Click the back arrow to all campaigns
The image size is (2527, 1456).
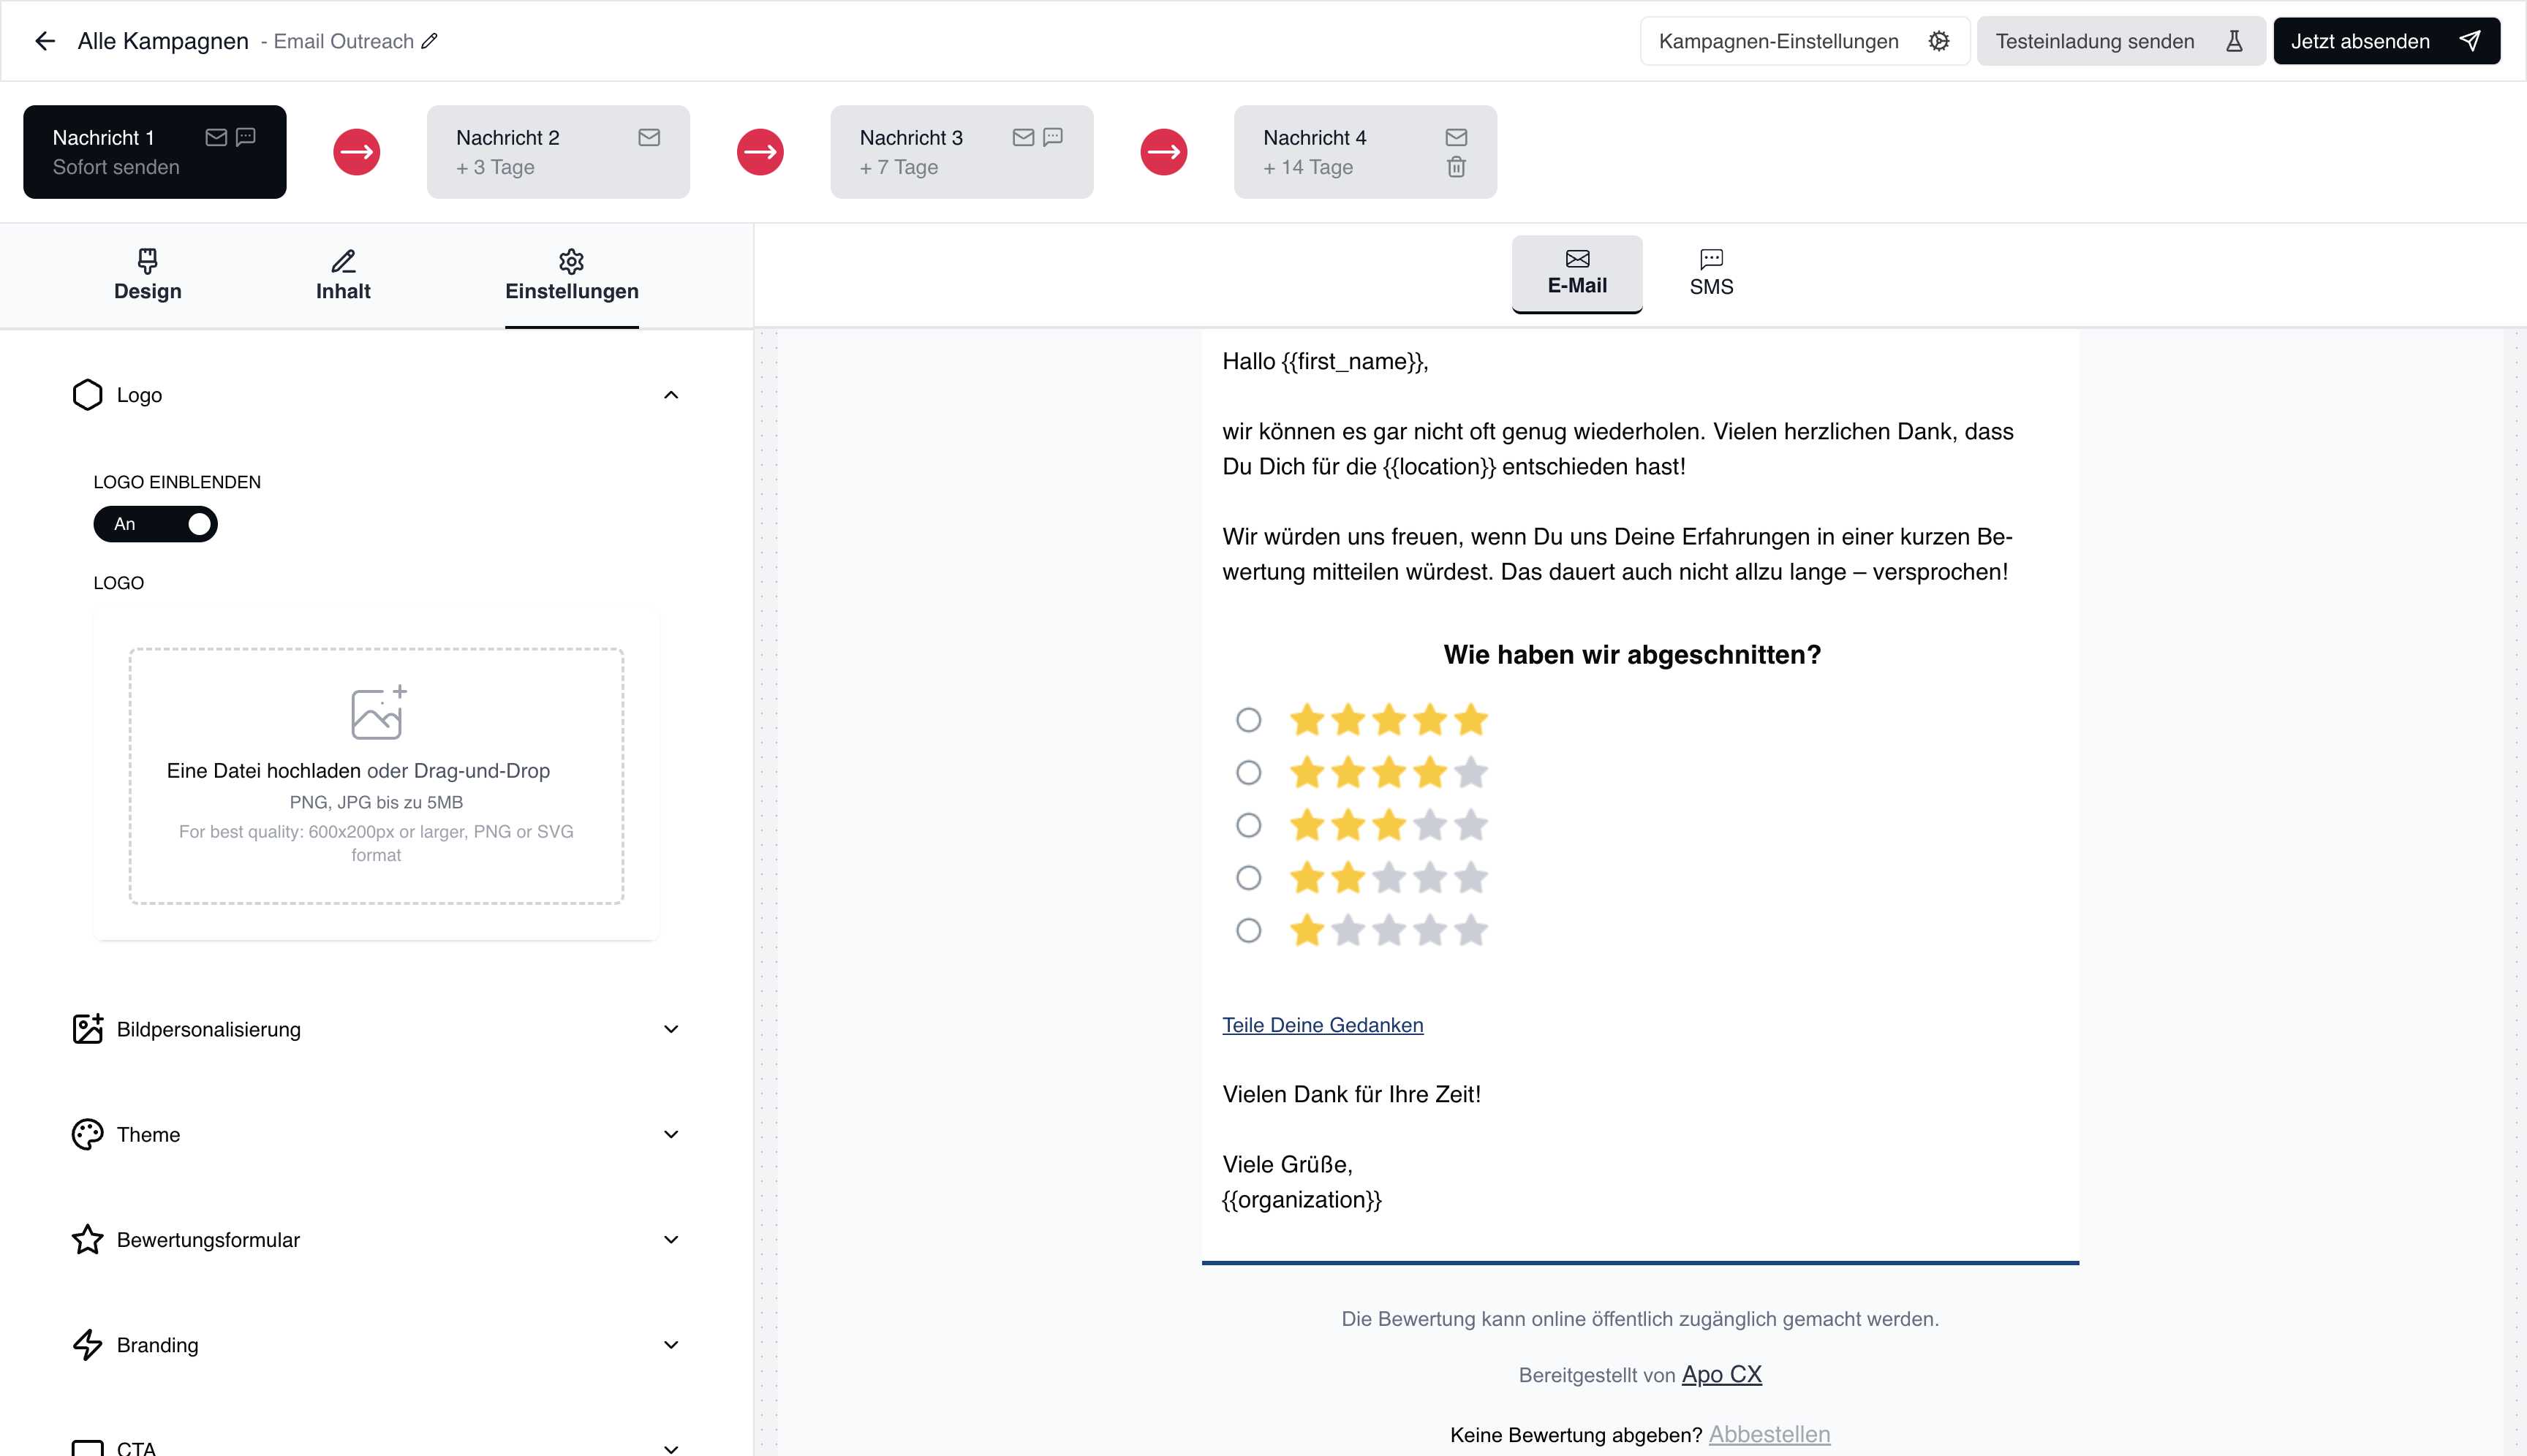tap(44, 41)
